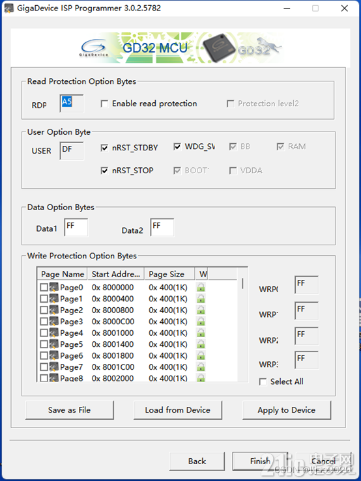Sort by Start Address column header
Screen dimensions: 361x481
[116, 274]
